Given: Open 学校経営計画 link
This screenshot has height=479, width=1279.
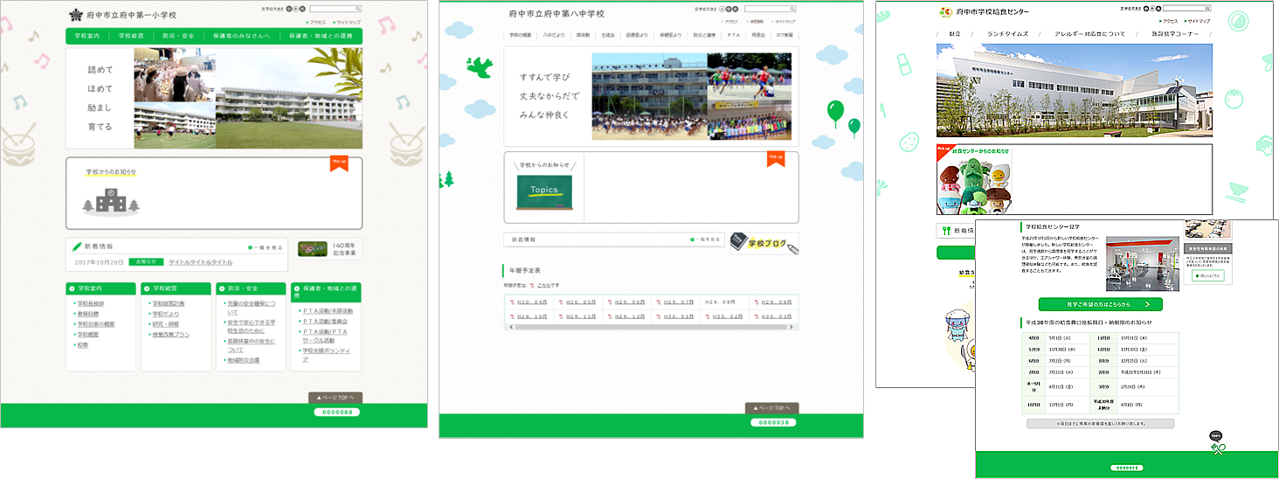Looking at the screenshot, I should click(168, 303).
